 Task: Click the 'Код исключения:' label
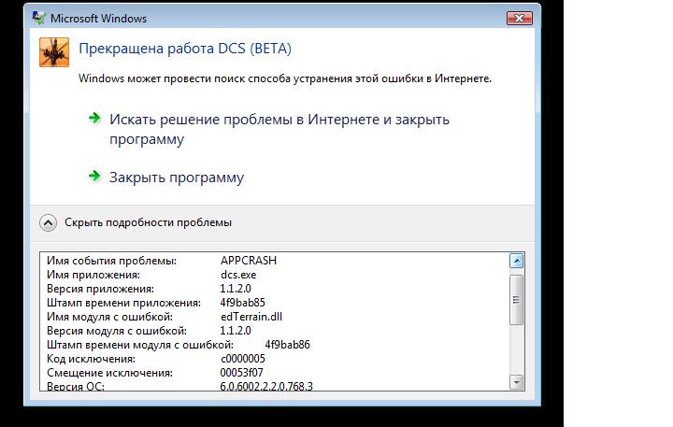pyautogui.click(x=91, y=359)
